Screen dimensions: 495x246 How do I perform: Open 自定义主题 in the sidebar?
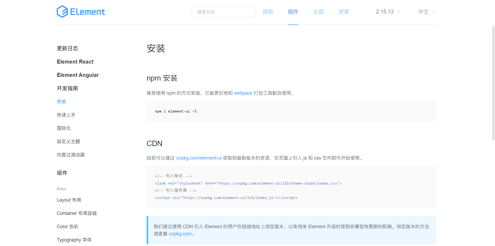point(68,141)
